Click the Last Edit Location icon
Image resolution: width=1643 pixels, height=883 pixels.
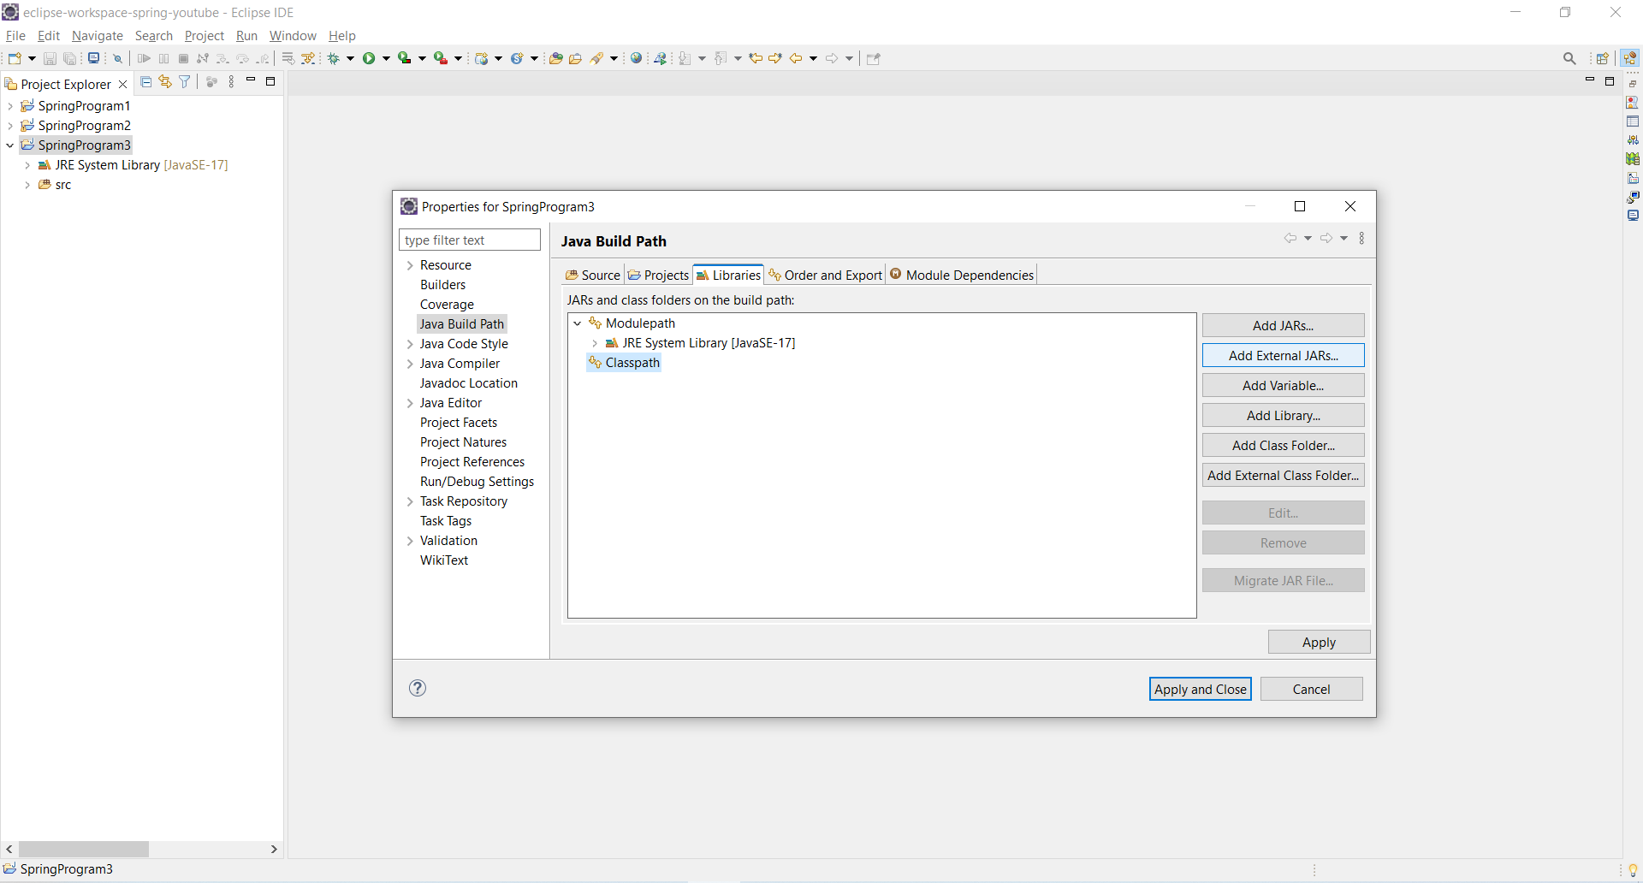[x=756, y=58]
